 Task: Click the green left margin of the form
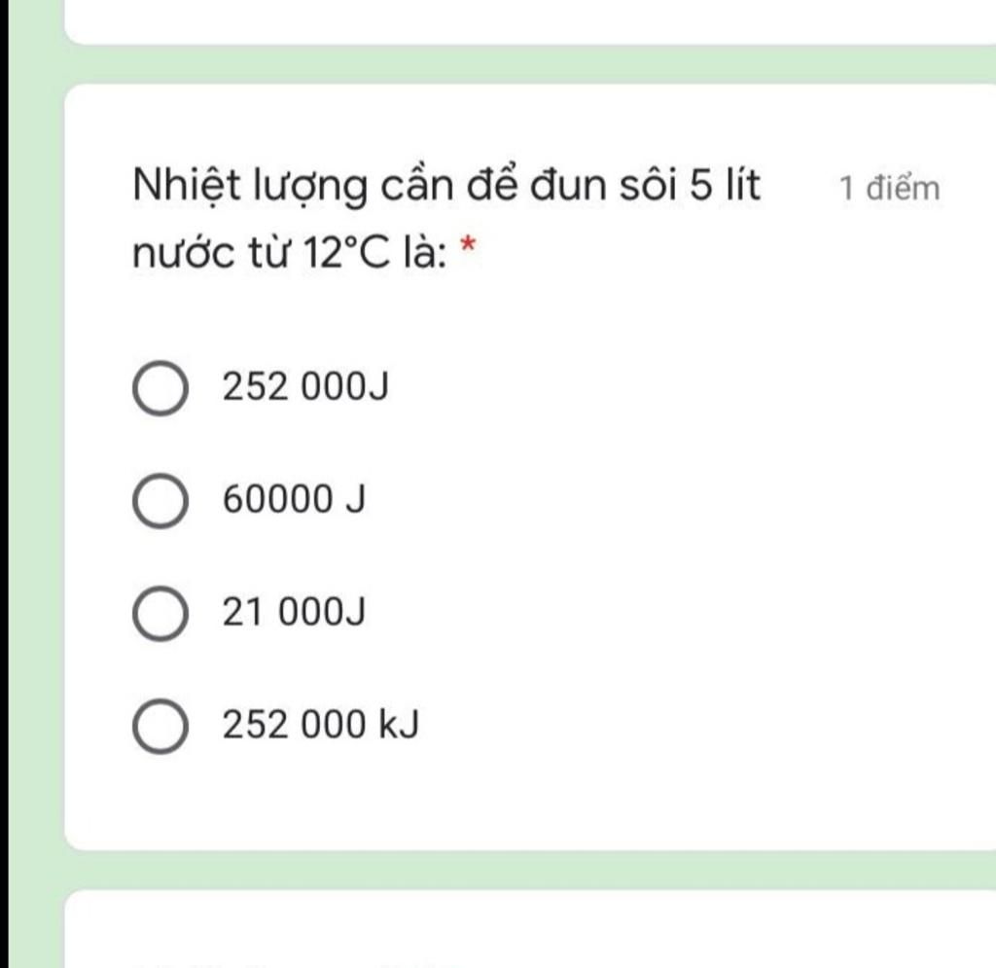[37, 484]
